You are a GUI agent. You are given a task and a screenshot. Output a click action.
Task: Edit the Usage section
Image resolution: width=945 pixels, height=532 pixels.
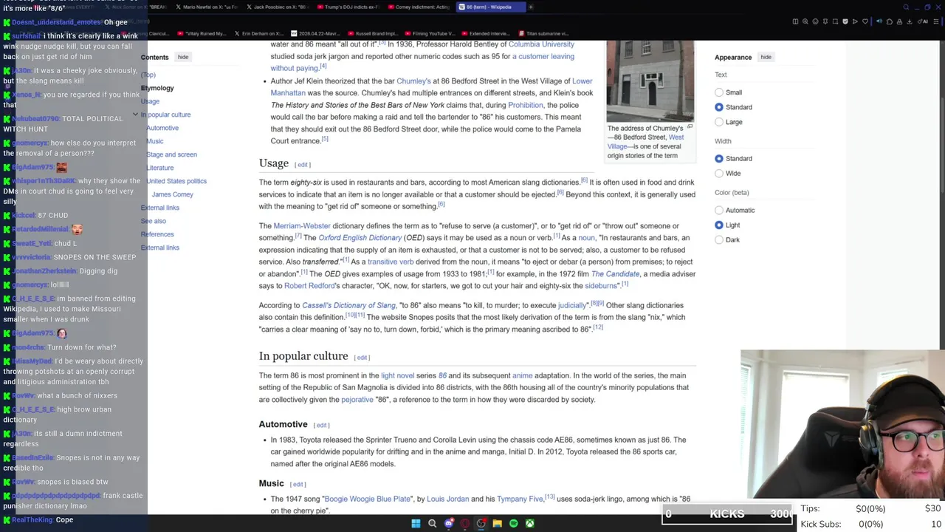coord(303,165)
